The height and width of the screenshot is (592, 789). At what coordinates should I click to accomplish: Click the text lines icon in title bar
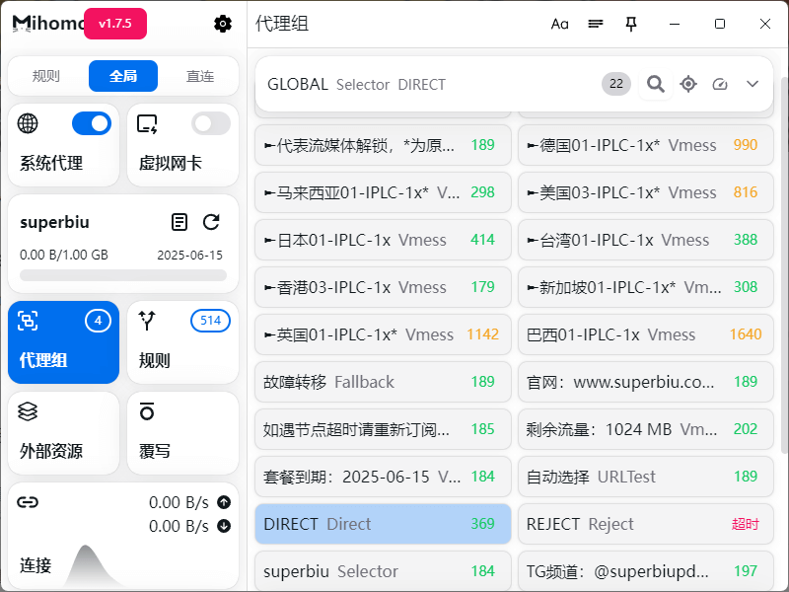point(596,24)
